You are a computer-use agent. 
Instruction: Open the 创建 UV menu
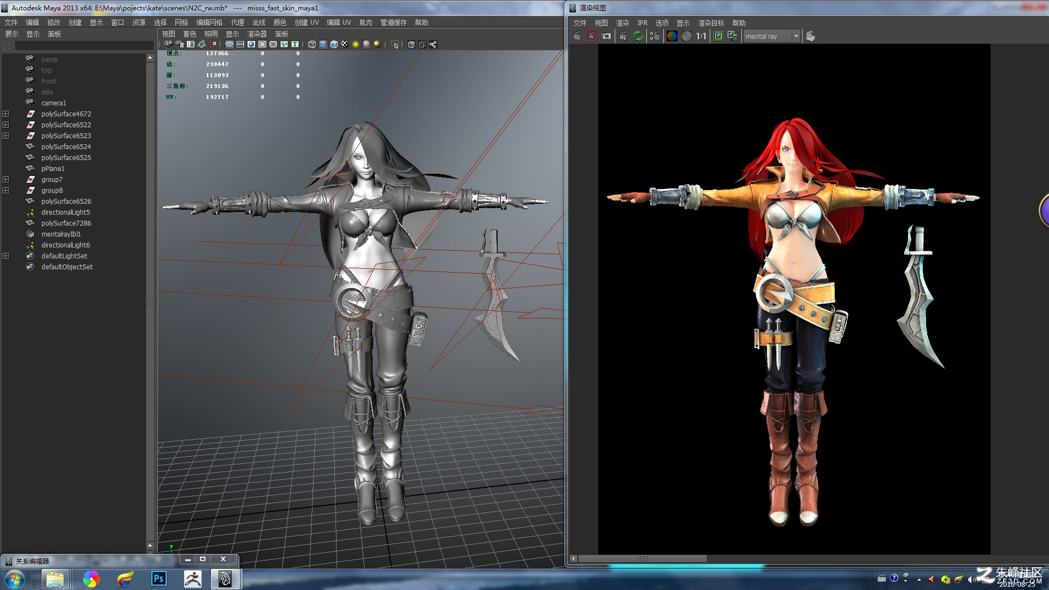pyautogui.click(x=307, y=22)
